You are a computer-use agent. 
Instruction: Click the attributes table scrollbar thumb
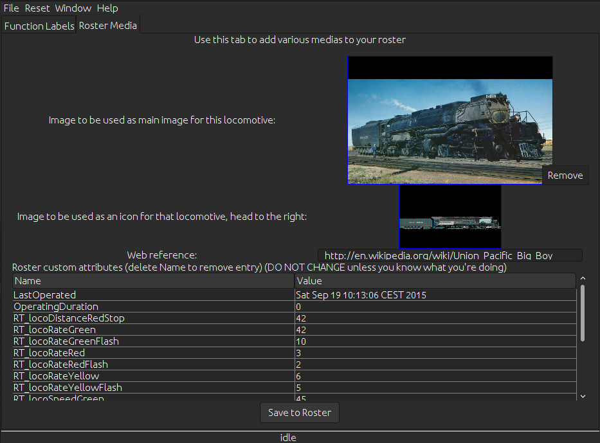(x=583, y=313)
